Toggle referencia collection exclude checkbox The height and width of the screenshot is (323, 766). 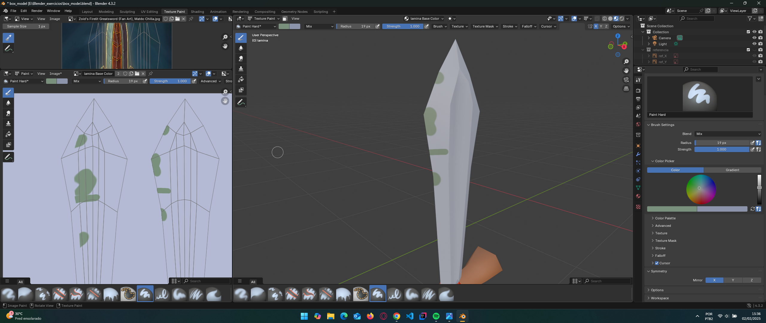748,50
